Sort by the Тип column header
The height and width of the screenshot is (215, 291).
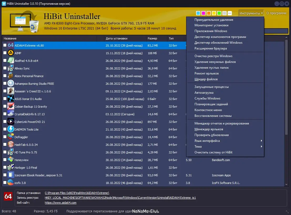click(x=176, y=38)
